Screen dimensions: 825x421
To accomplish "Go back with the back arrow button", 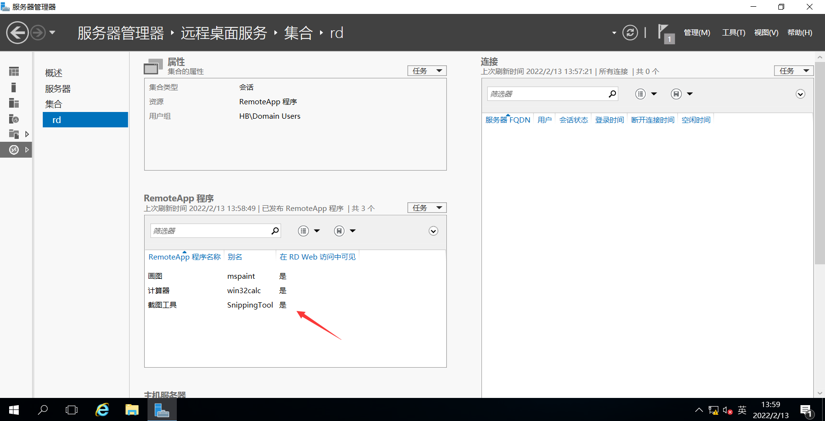I will pyautogui.click(x=17, y=33).
